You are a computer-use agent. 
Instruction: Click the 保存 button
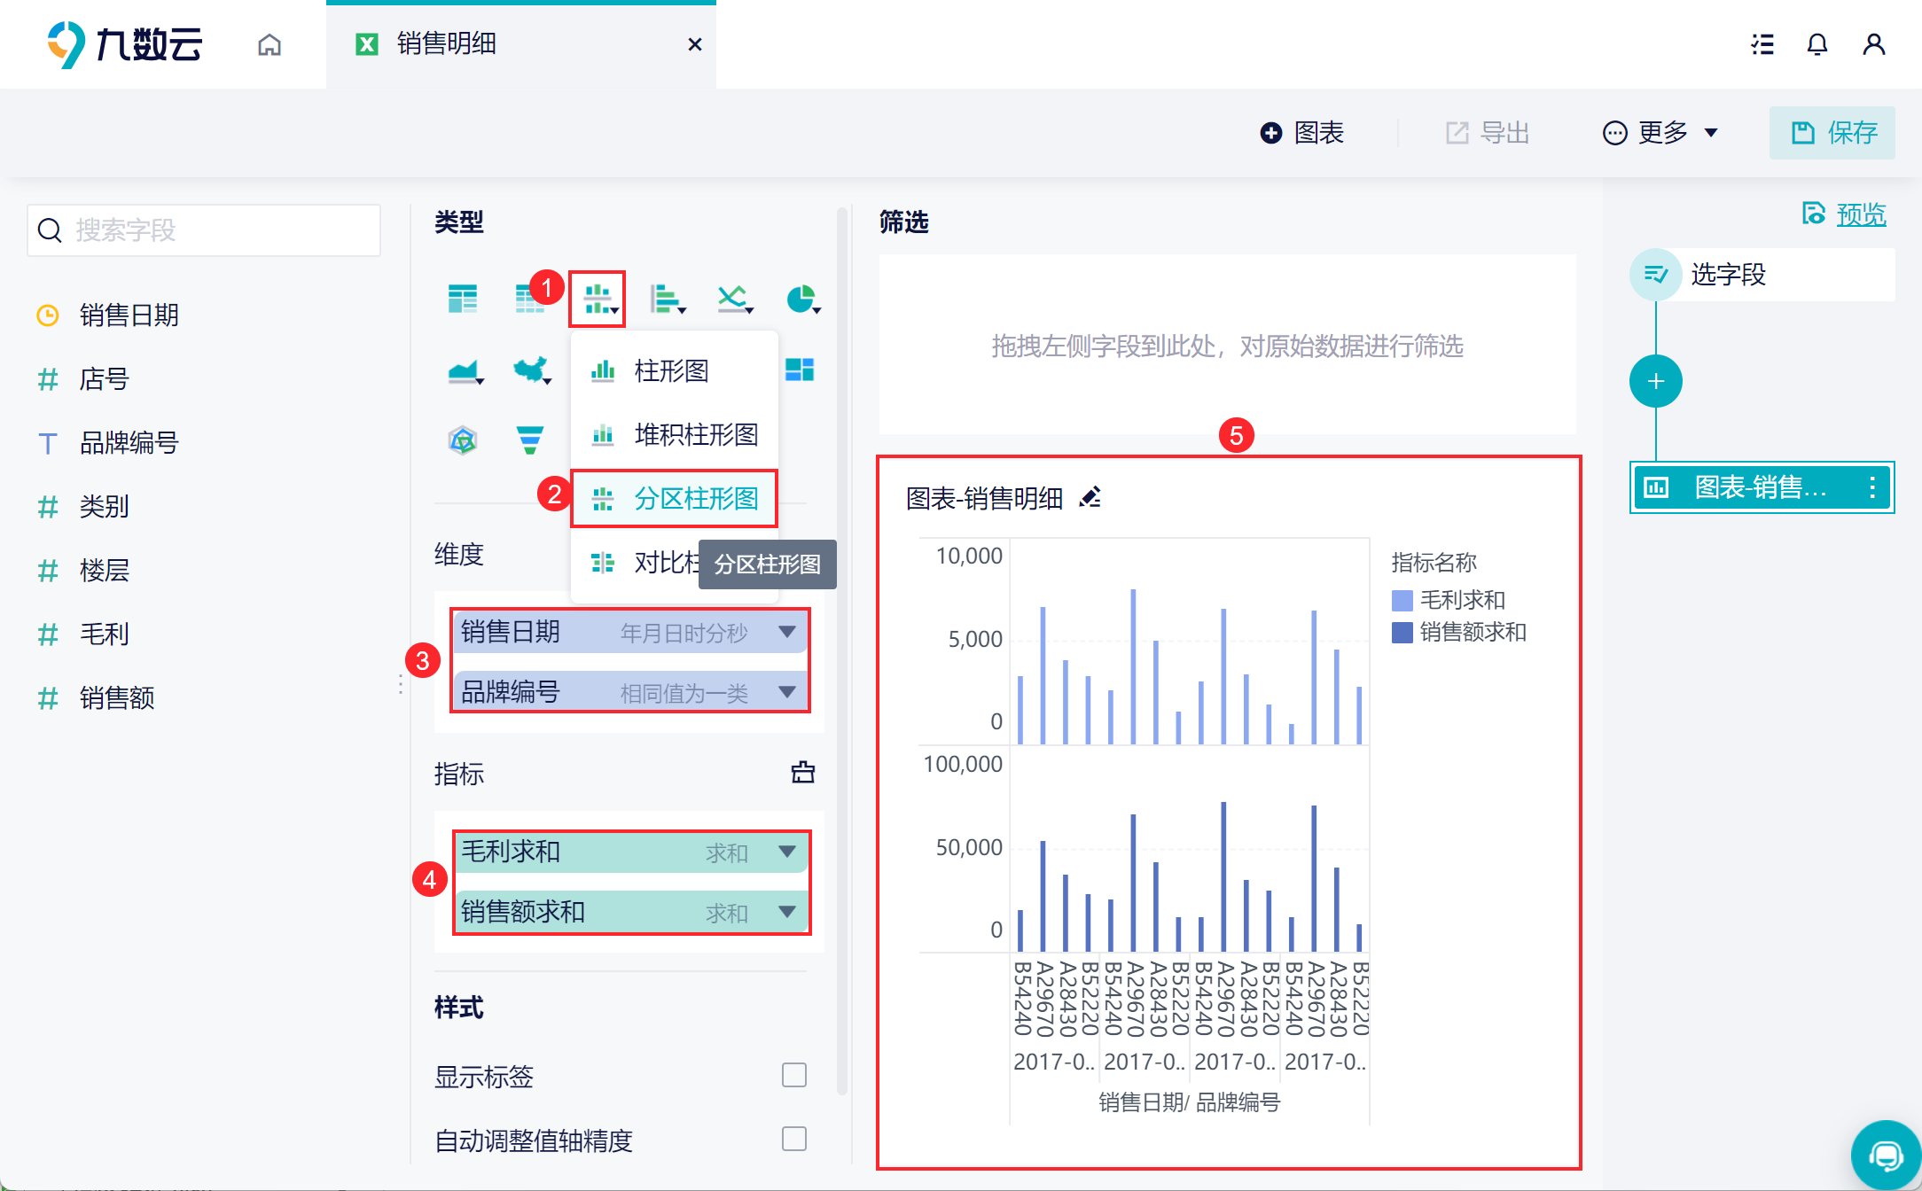tap(1832, 133)
